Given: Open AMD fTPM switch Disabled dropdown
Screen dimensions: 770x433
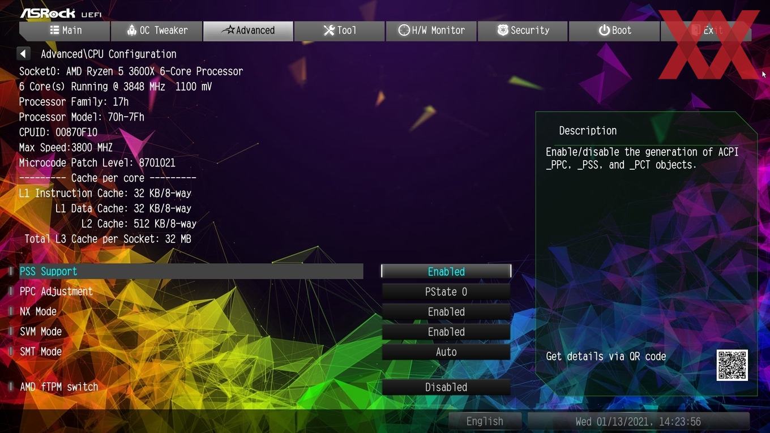Looking at the screenshot, I should (x=446, y=387).
